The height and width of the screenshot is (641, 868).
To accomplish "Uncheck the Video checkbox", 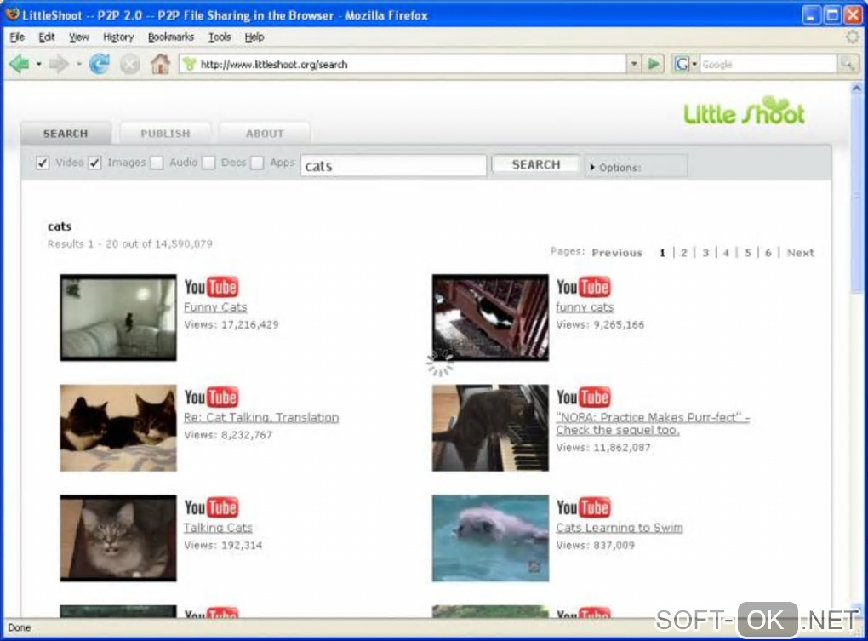I will tap(42, 163).
